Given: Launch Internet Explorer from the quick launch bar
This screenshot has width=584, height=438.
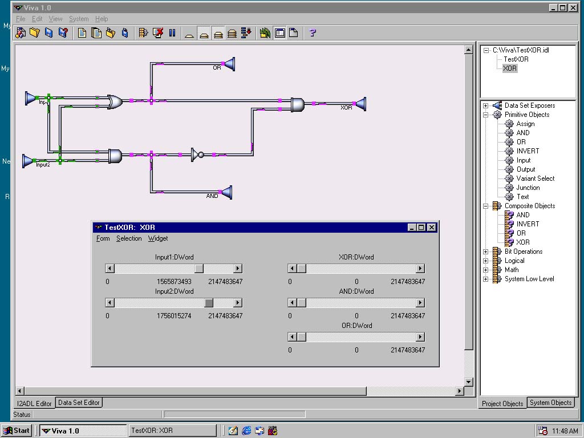Looking at the screenshot, I should tap(246, 431).
